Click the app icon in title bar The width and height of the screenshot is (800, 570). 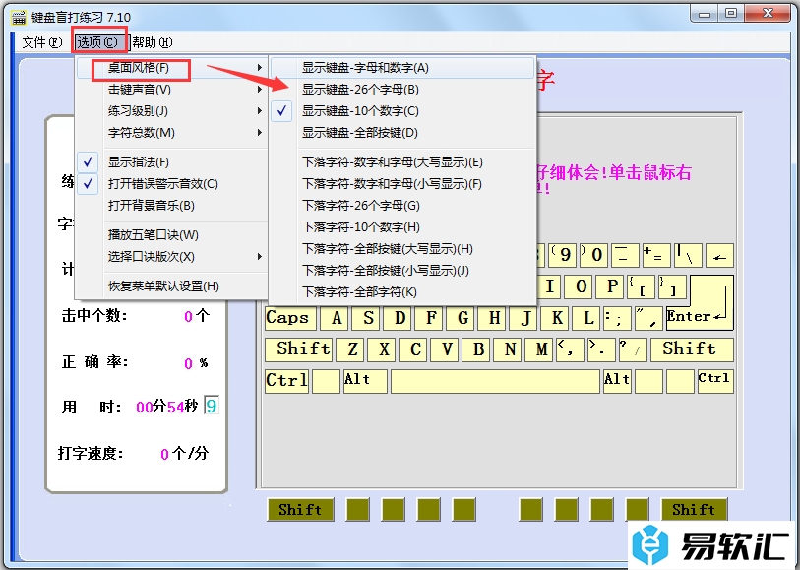(19, 17)
